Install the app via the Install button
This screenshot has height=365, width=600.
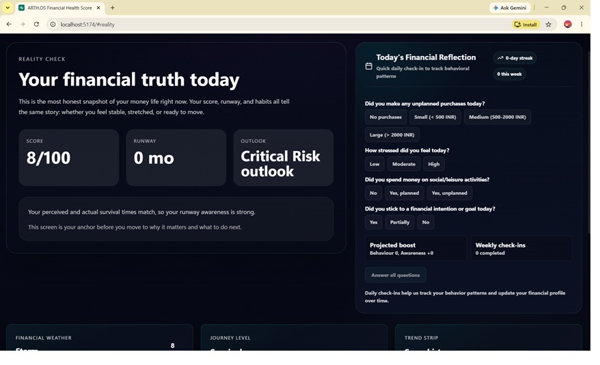pyautogui.click(x=526, y=25)
